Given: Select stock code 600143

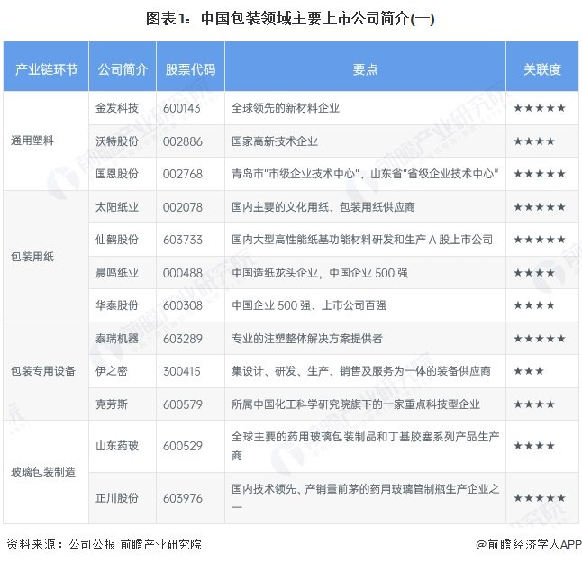Looking at the screenshot, I should click(182, 108).
